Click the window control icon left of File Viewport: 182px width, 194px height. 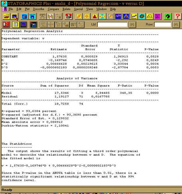point(4,9)
